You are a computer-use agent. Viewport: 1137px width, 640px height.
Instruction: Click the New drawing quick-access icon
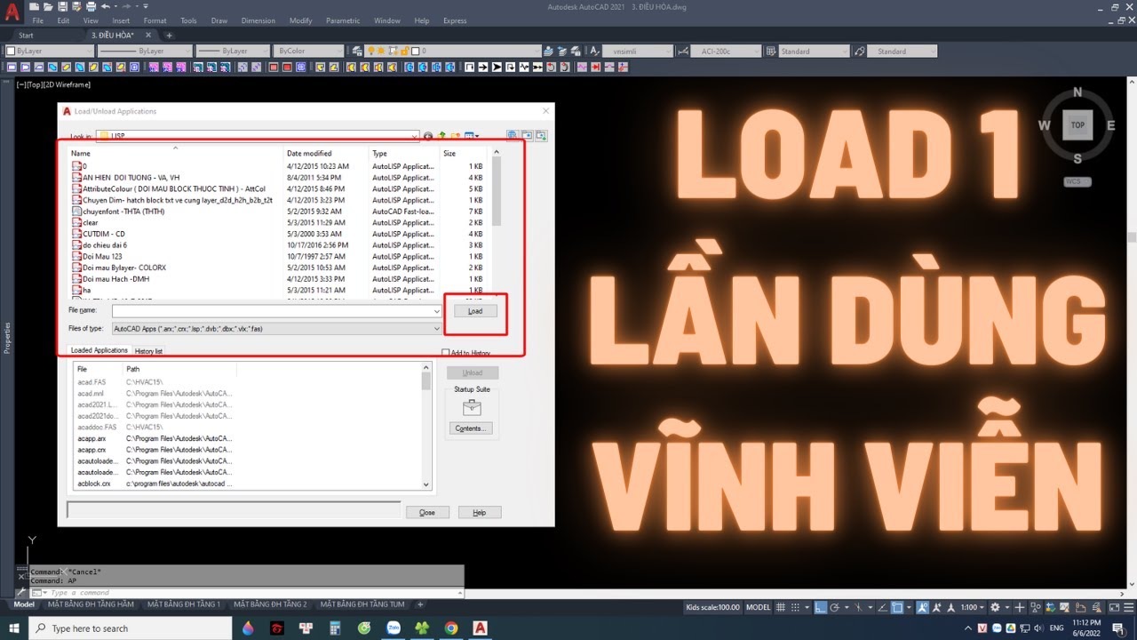click(x=36, y=6)
